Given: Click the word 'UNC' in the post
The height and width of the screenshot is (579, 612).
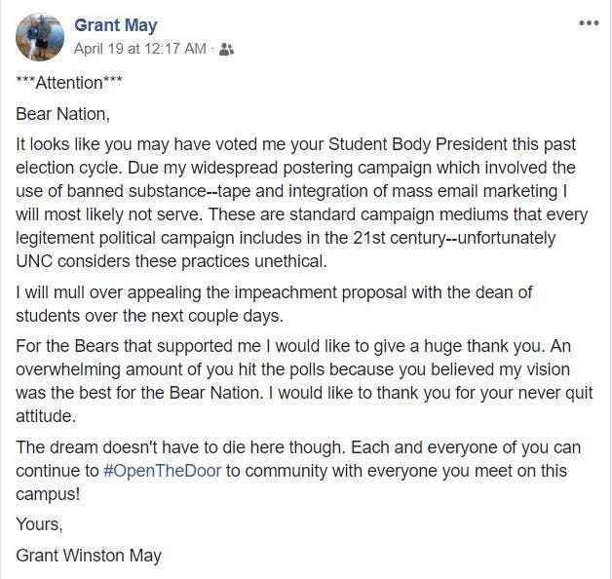Looking at the screenshot, I should pos(35,262).
